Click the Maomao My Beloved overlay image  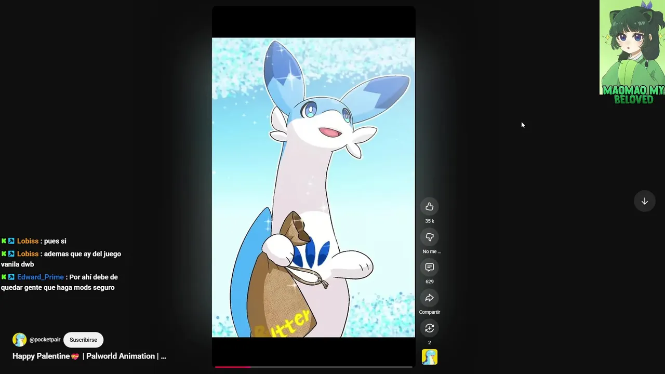tap(632, 52)
